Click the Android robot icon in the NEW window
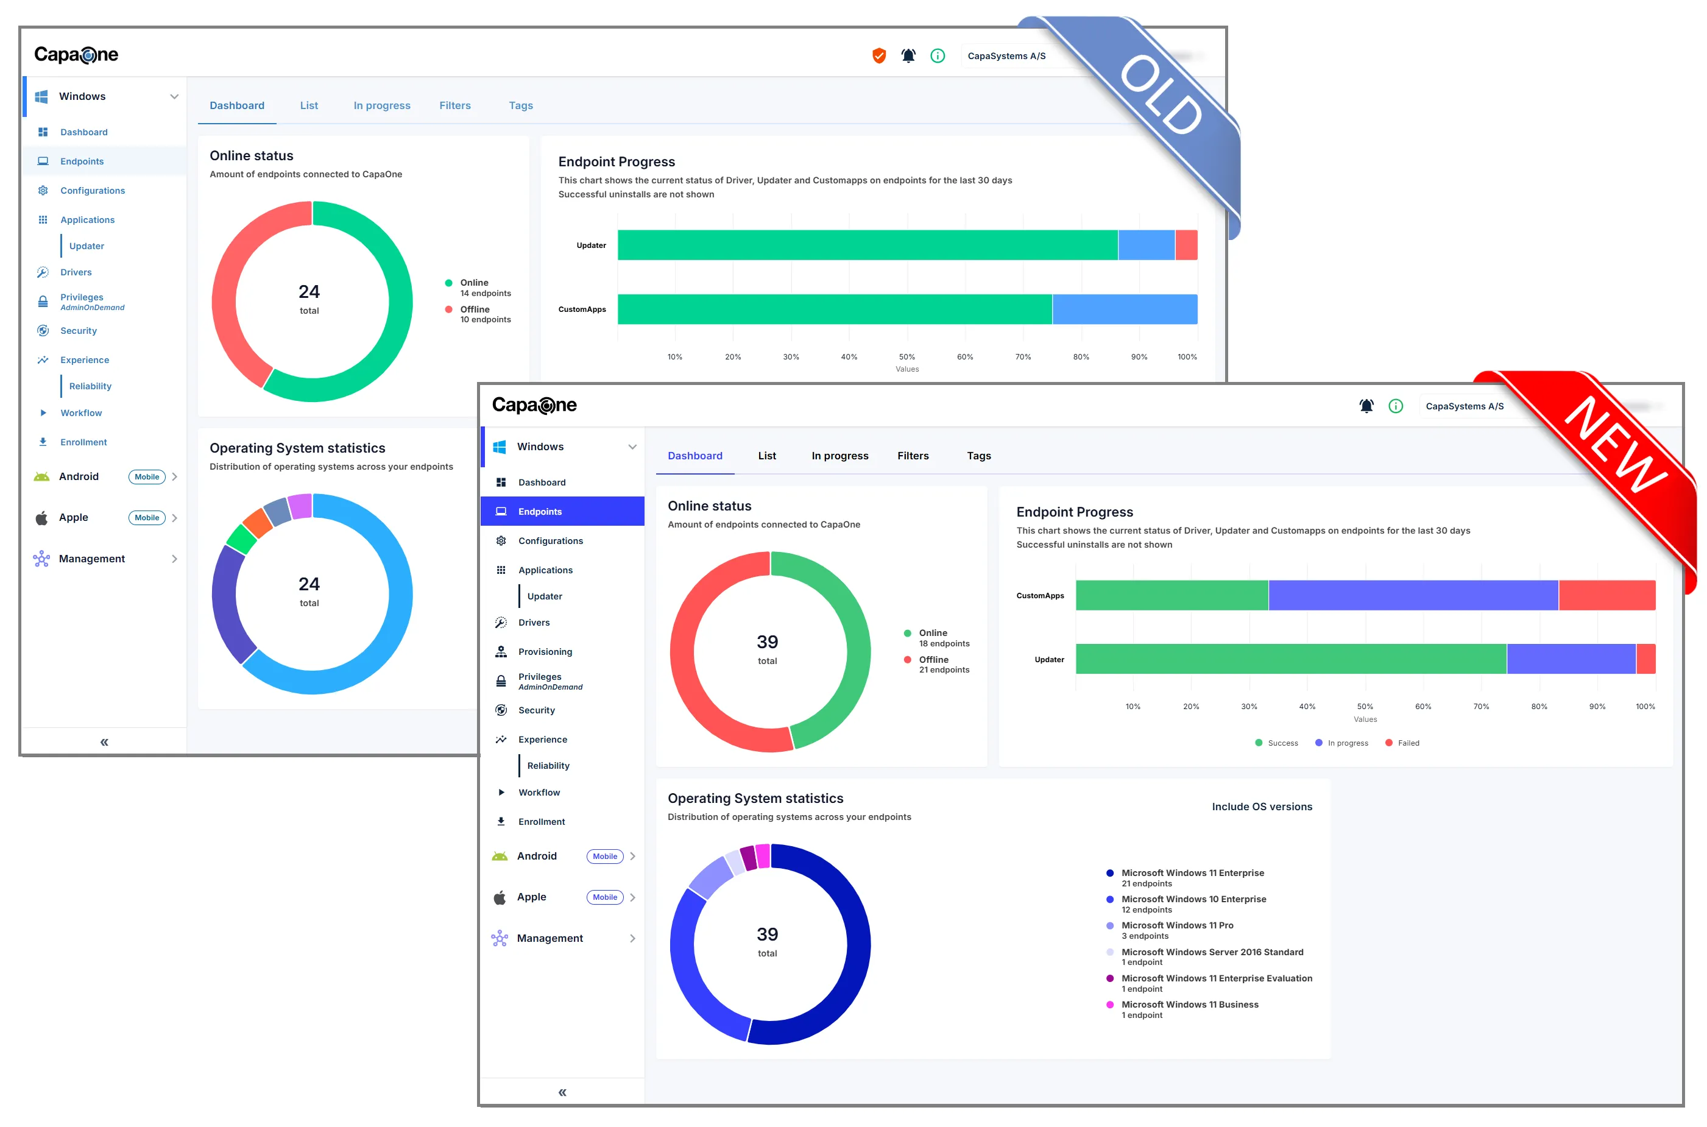Screen dimensions: 1707x1127 tap(500, 856)
